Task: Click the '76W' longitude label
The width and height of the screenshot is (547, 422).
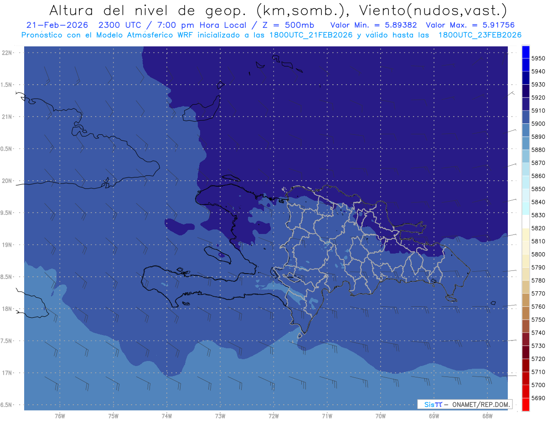Action: (x=60, y=416)
